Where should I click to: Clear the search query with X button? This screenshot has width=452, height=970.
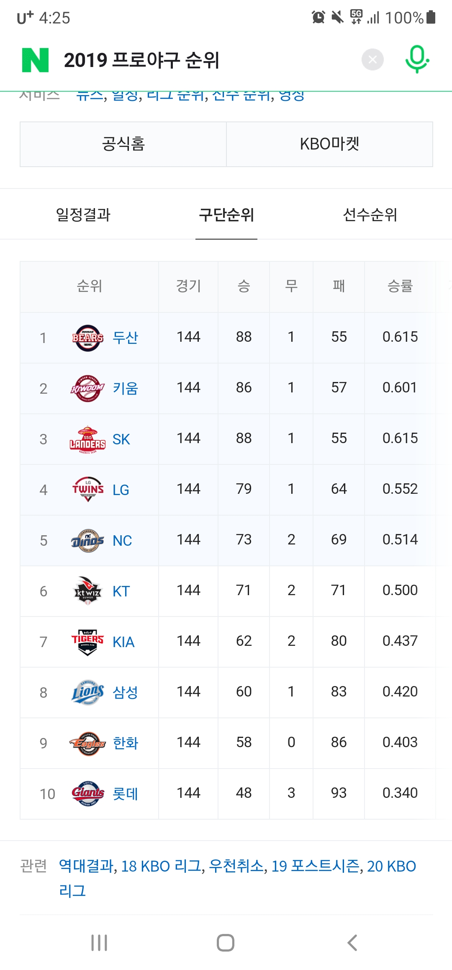tap(372, 60)
